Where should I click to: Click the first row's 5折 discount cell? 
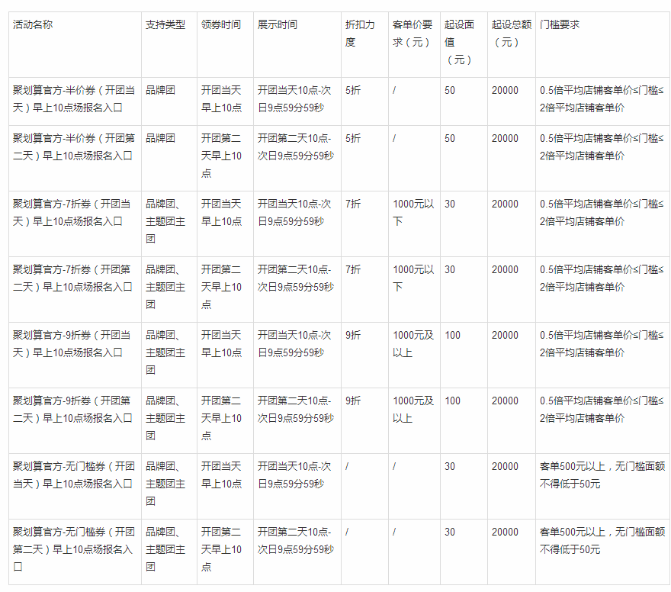tap(352, 89)
